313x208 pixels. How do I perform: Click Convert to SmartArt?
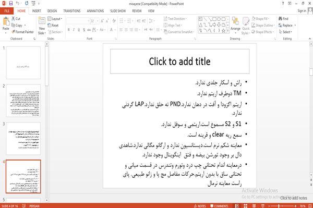[x=178, y=32]
